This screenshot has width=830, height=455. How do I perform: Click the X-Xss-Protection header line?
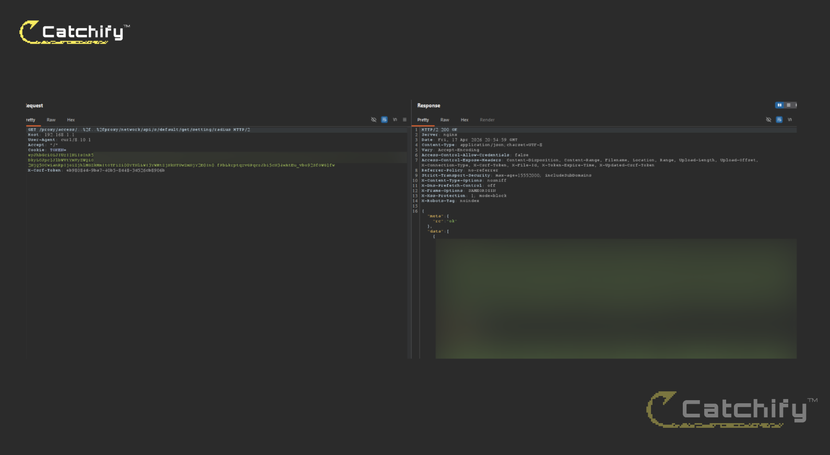(464, 196)
